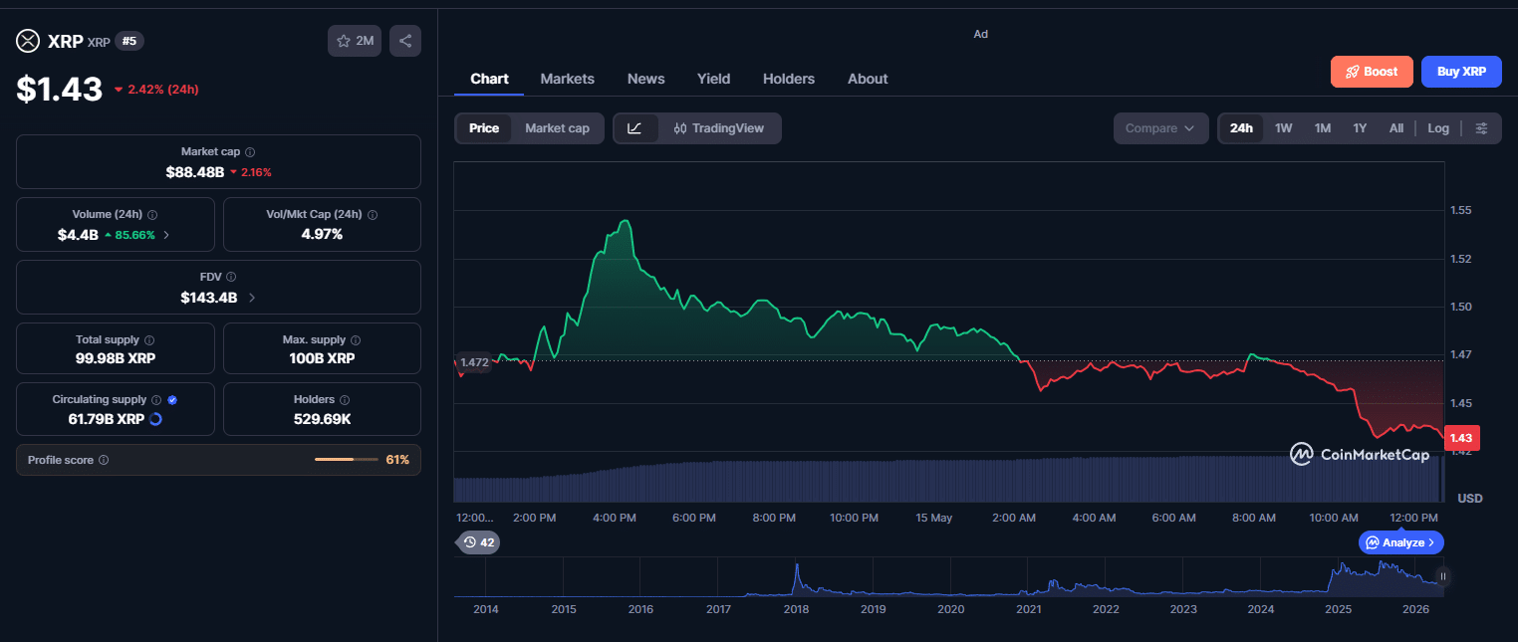The width and height of the screenshot is (1518, 642).
Task: Click the 1.43 current price label
Action: [1461, 438]
